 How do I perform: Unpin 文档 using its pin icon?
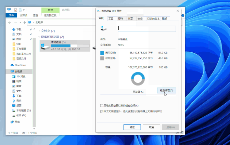[x=31, y=35]
